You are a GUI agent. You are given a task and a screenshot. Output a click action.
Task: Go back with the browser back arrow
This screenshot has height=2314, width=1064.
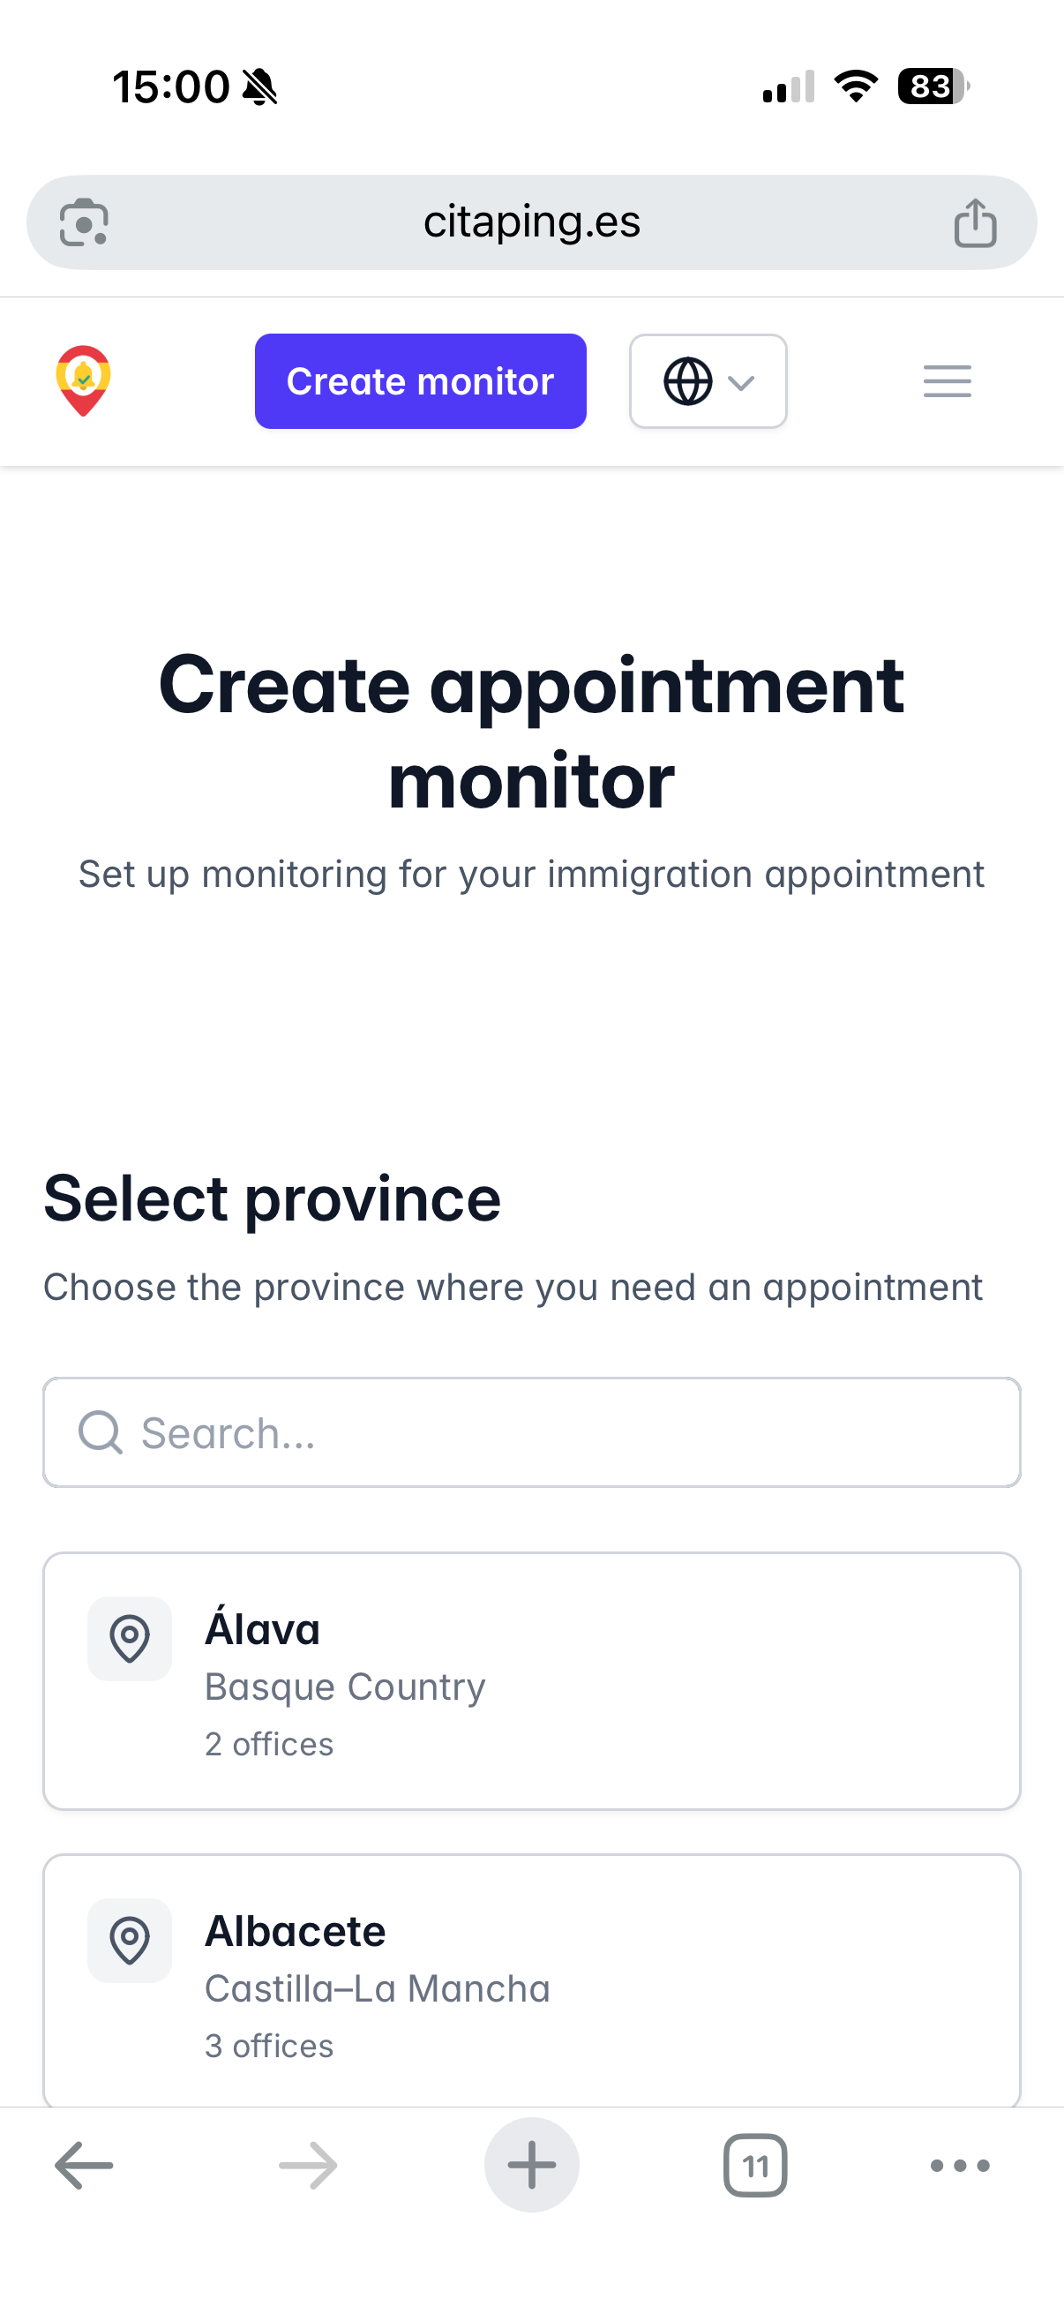coord(84,2166)
